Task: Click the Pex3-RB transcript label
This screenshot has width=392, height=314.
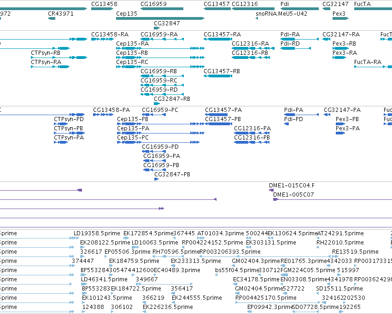Action: tap(344, 43)
